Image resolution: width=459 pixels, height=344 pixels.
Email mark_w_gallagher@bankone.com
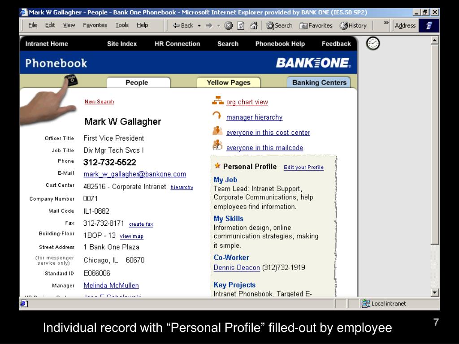(134, 174)
